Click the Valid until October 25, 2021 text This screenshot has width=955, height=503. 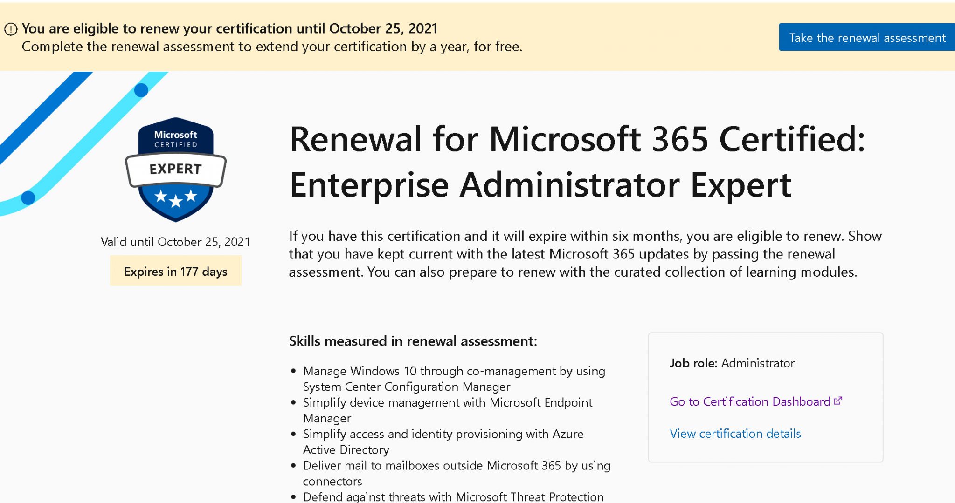(175, 242)
